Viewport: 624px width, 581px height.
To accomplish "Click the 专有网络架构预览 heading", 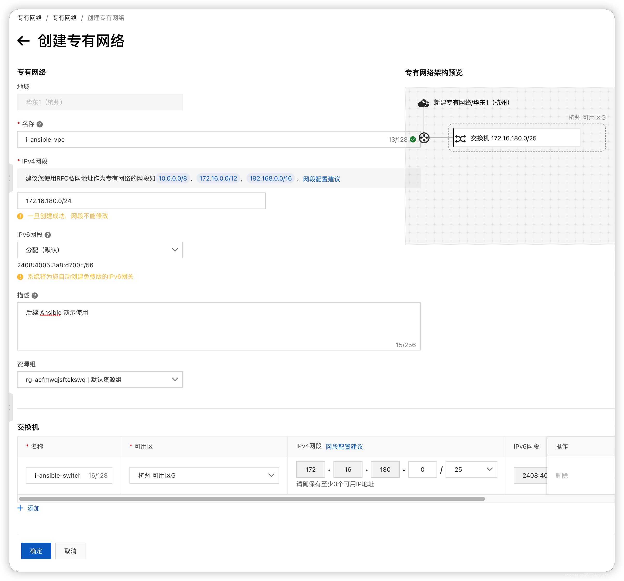I will point(434,73).
